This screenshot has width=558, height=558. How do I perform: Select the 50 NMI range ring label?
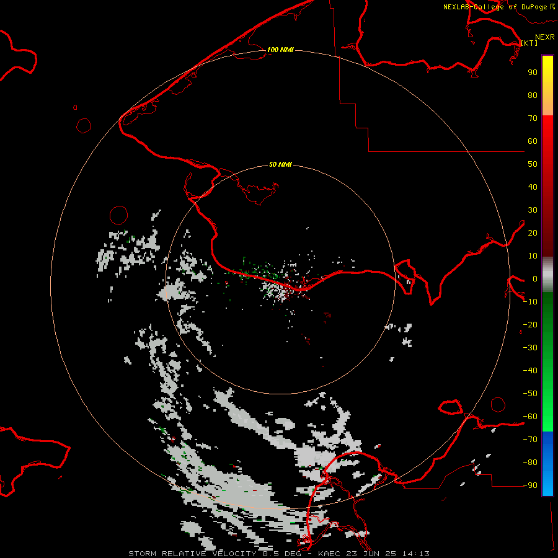coord(280,164)
